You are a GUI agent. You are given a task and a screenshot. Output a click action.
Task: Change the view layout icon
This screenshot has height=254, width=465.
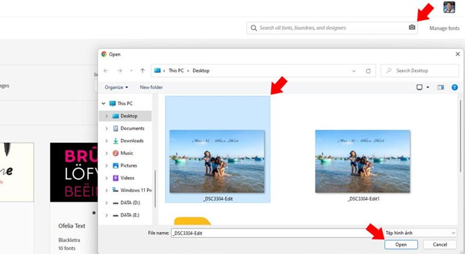point(419,87)
